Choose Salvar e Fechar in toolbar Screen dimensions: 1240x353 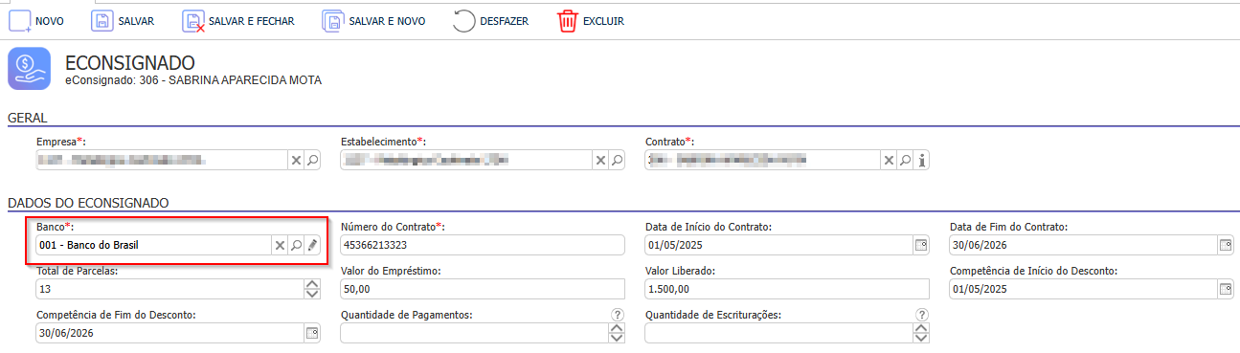click(238, 20)
